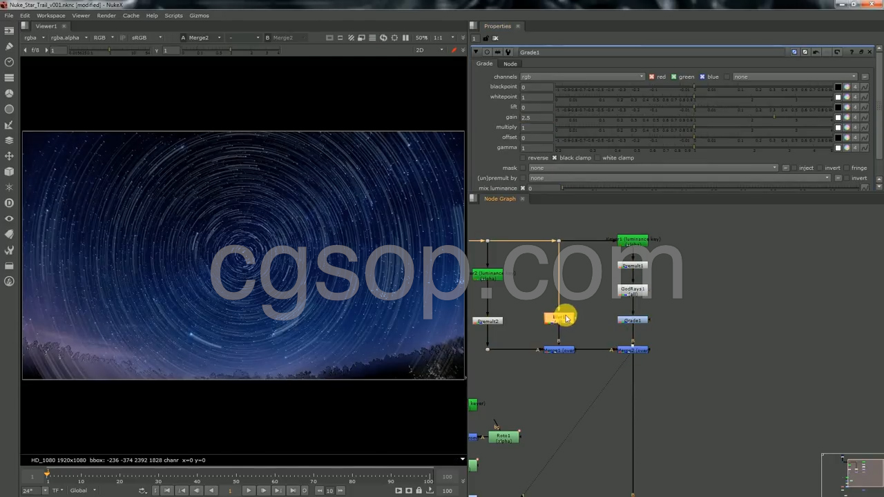Image resolution: width=884 pixels, height=497 pixels.
Task: Float the Grade1 properties panel
Action: coord(861,52)
